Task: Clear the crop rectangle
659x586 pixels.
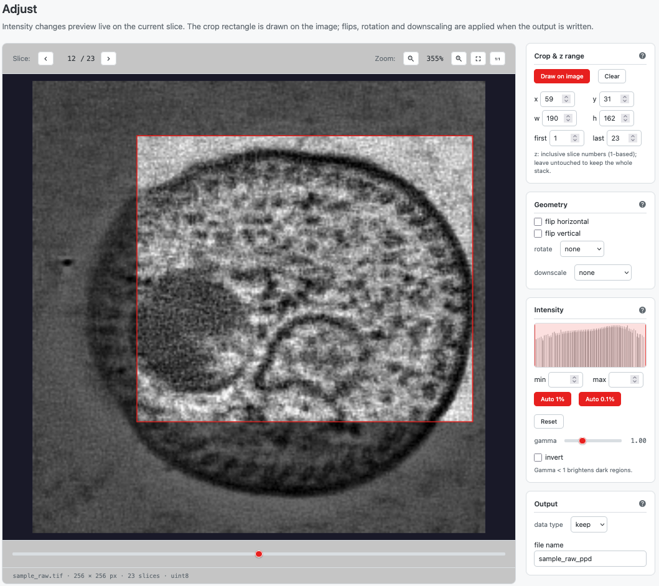Action: point(612,77)
